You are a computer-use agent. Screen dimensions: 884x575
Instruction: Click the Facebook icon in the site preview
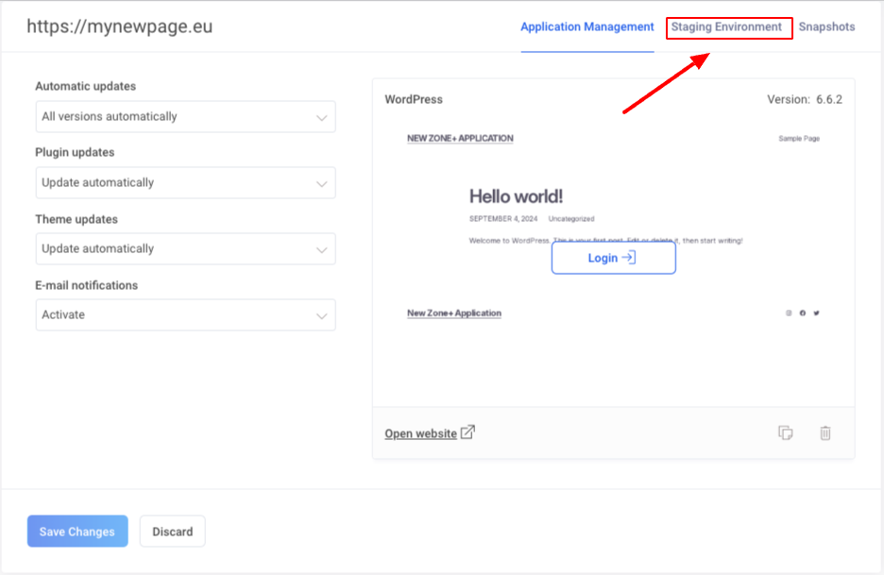(x=803, y=313)
